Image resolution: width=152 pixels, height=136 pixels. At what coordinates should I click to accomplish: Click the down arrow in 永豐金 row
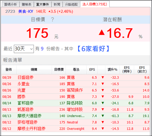tap(103, 84)
